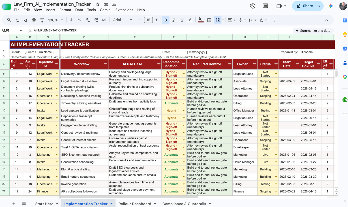The image size is (348, 207).
Task: Open Google Tasks in side panel
Action: [345, 49]
